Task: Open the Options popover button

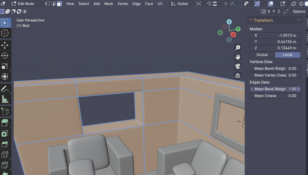Action: pyautogui.click(x=299, y=11)
